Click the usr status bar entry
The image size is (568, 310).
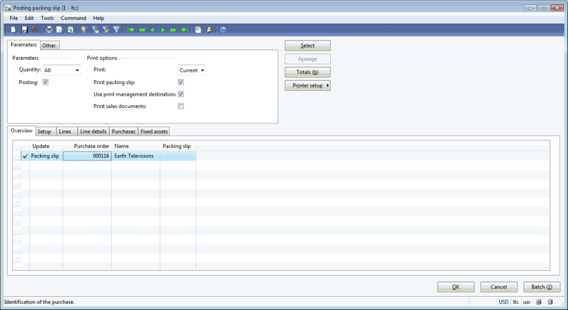pyautogui.click(x=527, y=302)
